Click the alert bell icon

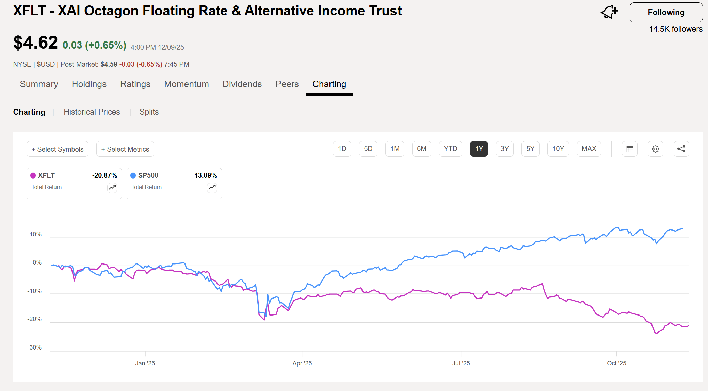pos(610,11)
